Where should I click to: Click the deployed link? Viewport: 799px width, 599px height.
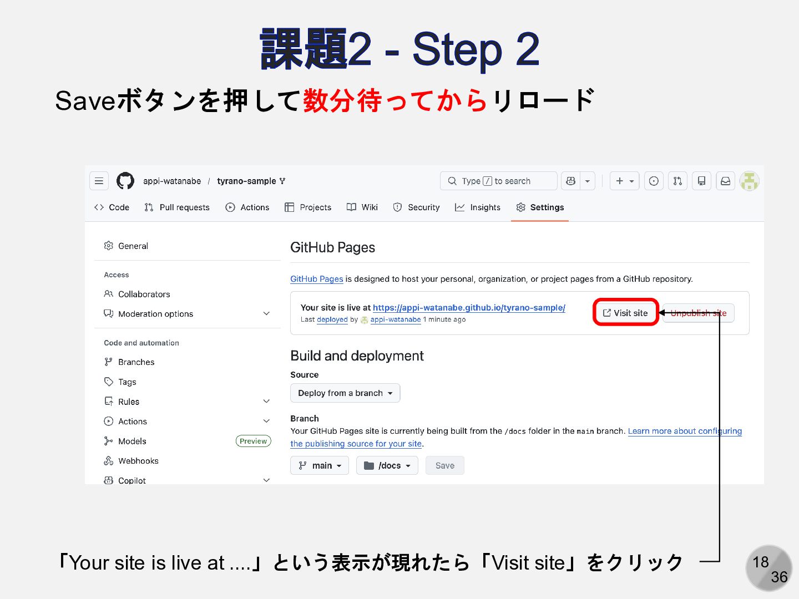pyautogui.click(x=332, y=320)
